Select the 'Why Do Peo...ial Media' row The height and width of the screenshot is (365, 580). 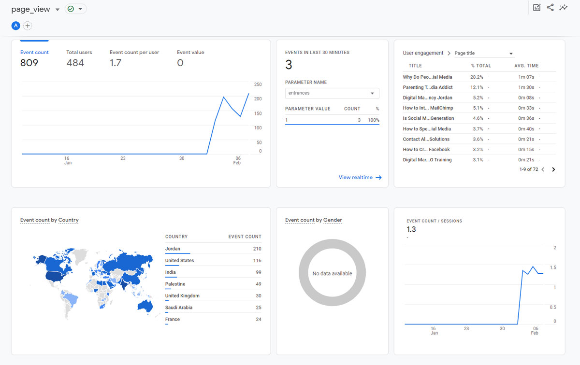point(479,77)
